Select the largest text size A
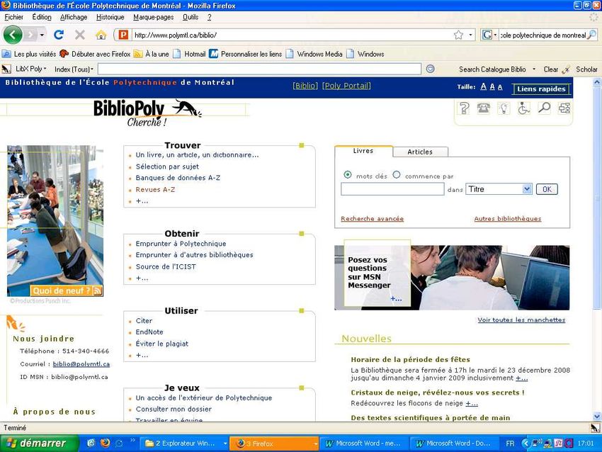This screenshot has height=452, width=602. click(483, 87)
